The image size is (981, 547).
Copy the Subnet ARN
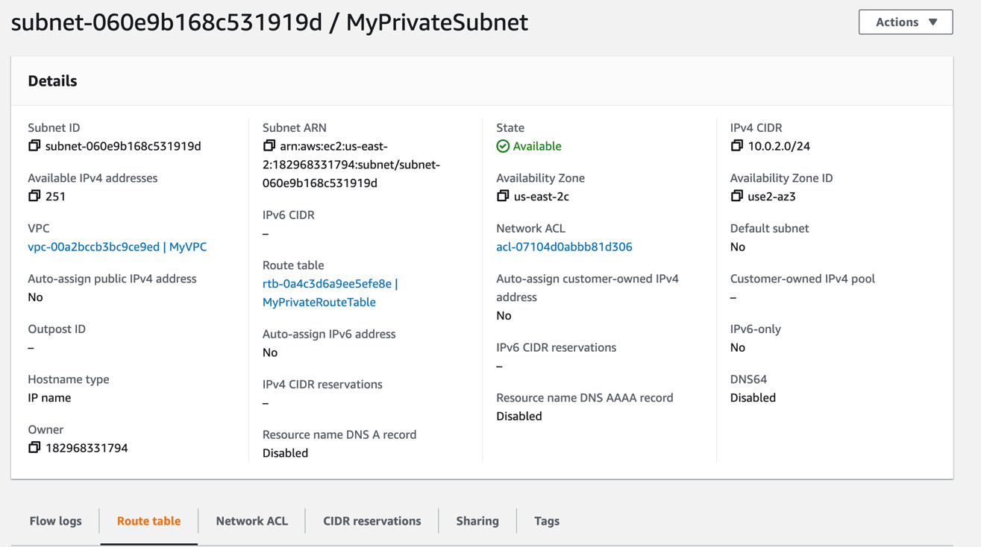(269, 146)
